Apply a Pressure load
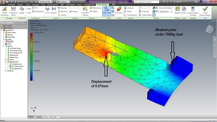Screen dimensions: 217x122 pyautogui.click(x=54, y=10)
